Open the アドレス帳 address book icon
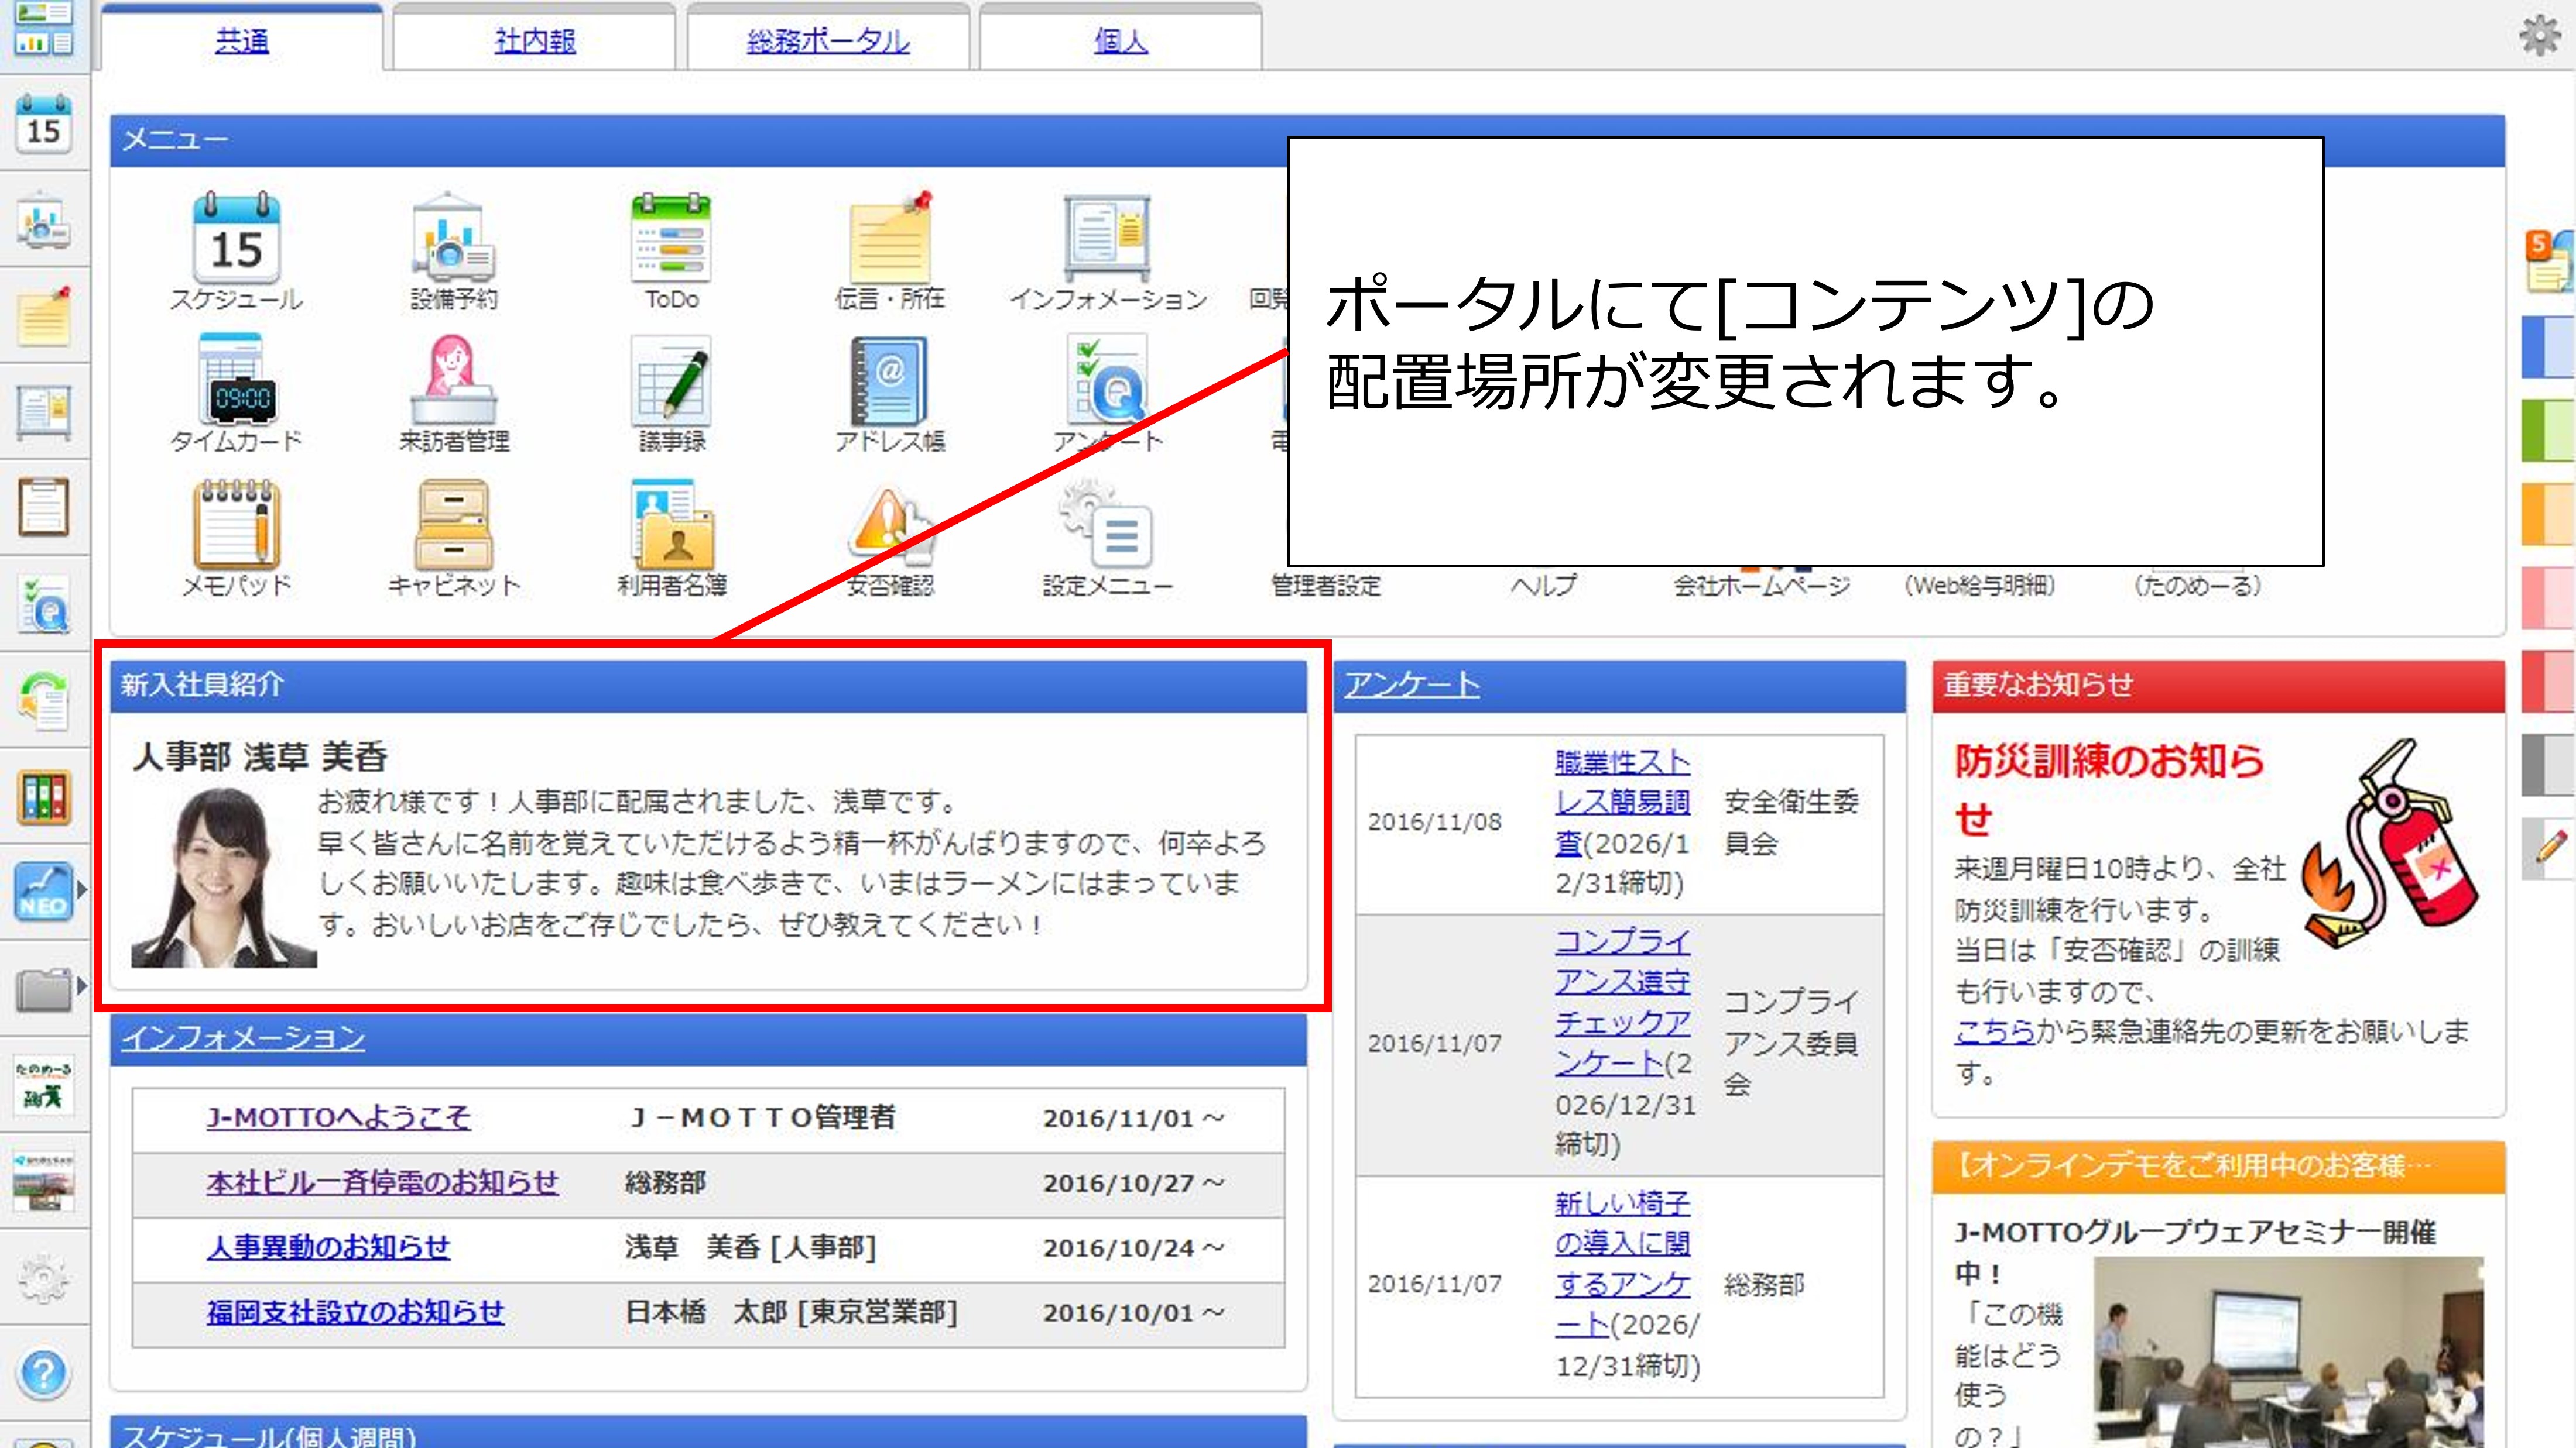This screenshot has width=2576, height=1448. point(889,383)
